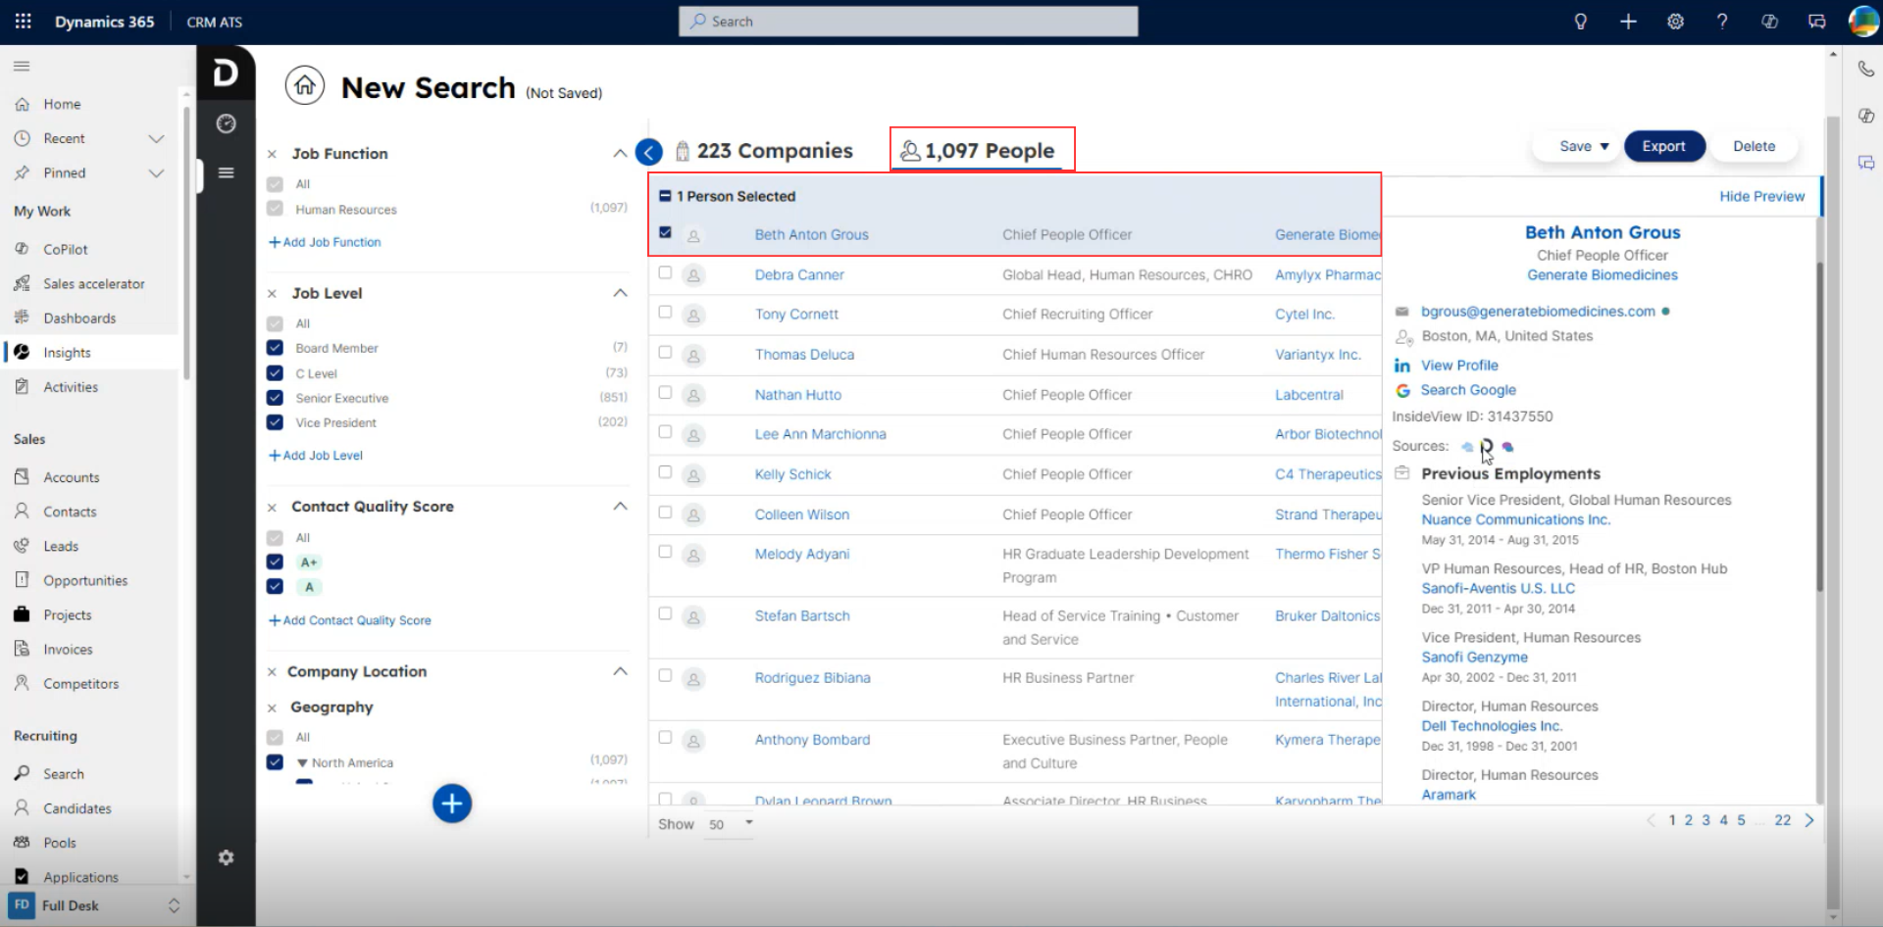Collapse the Job Level filter section
The image size is (1883, 927).
[x=620, y=293]
